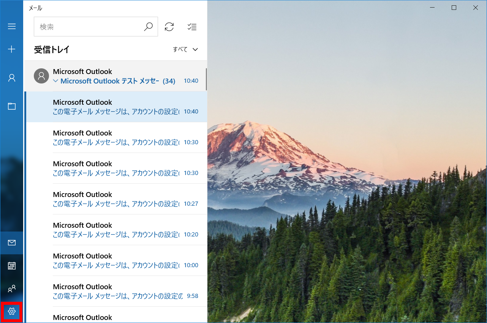Click the 検索 search input field
Screen dimensions: 487x323
pyautogui.click(x=96, y=27)
